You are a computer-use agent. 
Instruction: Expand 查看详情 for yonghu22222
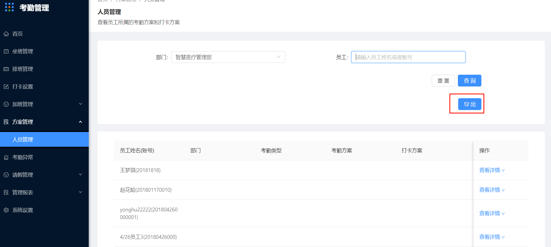pyautogui.click(x=492, y=213)
